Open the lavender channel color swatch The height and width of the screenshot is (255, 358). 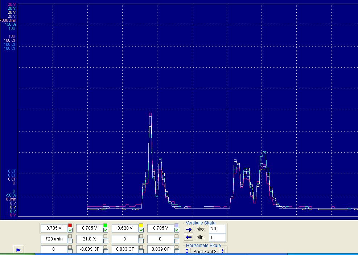(x=177, y=226)
